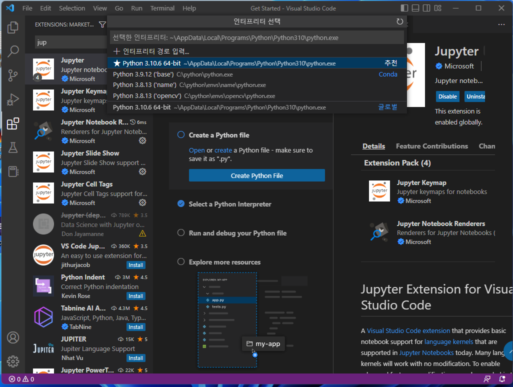Open the Jupyter notebook icon in activity bar
Viewport: 513px width, 387px height.
coord(13,171)
